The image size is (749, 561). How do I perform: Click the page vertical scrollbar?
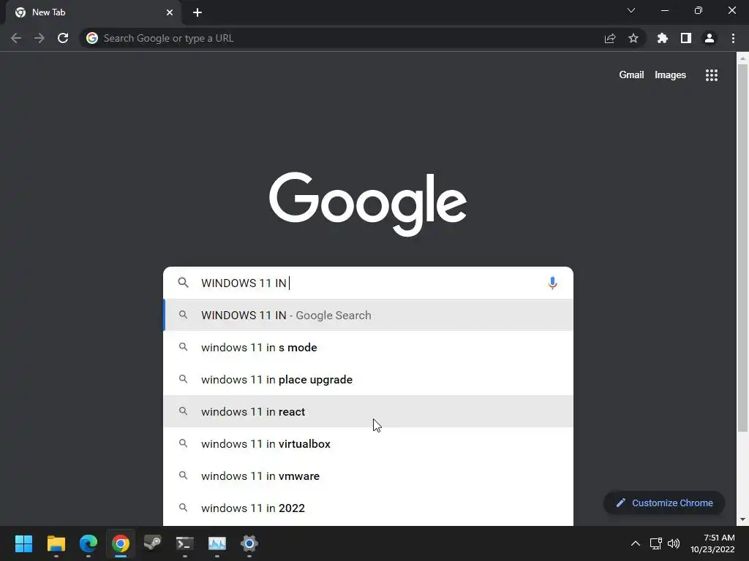pyautogui.click(x=742, y=248)
